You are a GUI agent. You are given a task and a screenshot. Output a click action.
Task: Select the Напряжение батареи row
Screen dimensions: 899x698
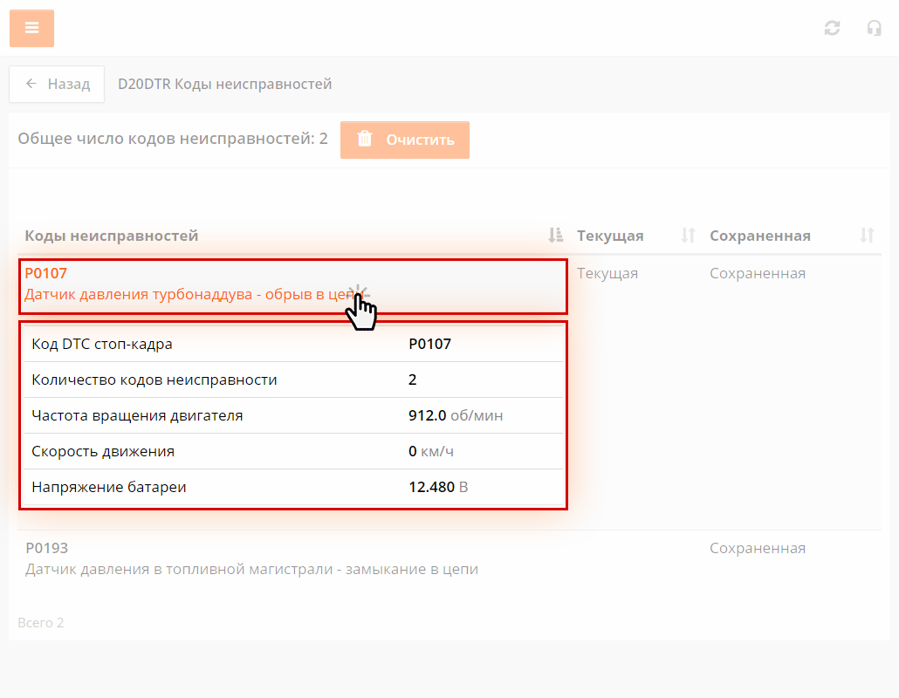pos(292,487)
